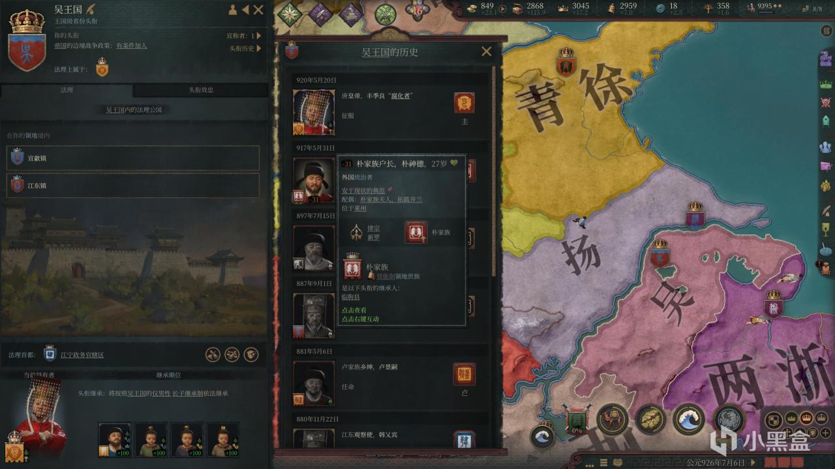This screenshot has height=469, width=835.
Task: Switch to the 头衔效忠 tab
Action: [x=201, y=90]
